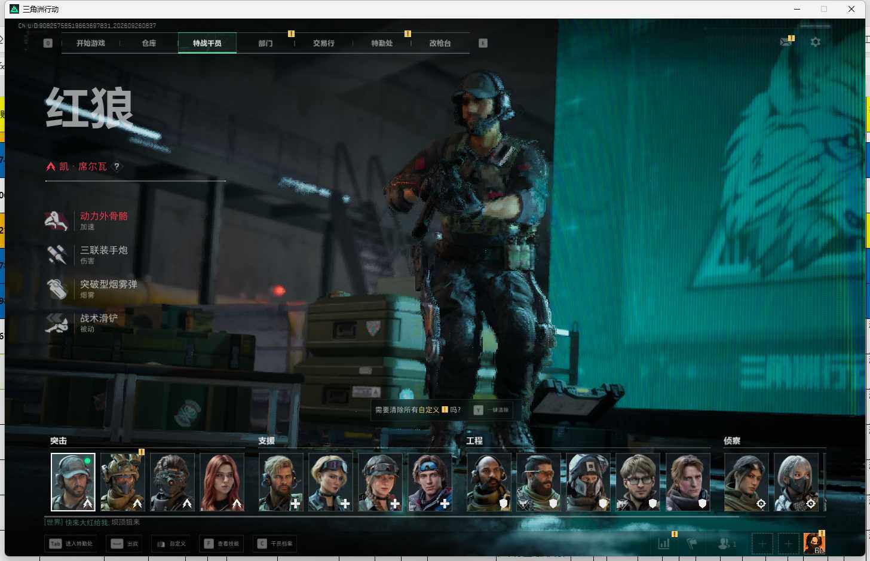The image size is (870, 561).
Task: Open the 干员档案 button
Action: pos(274,544)
